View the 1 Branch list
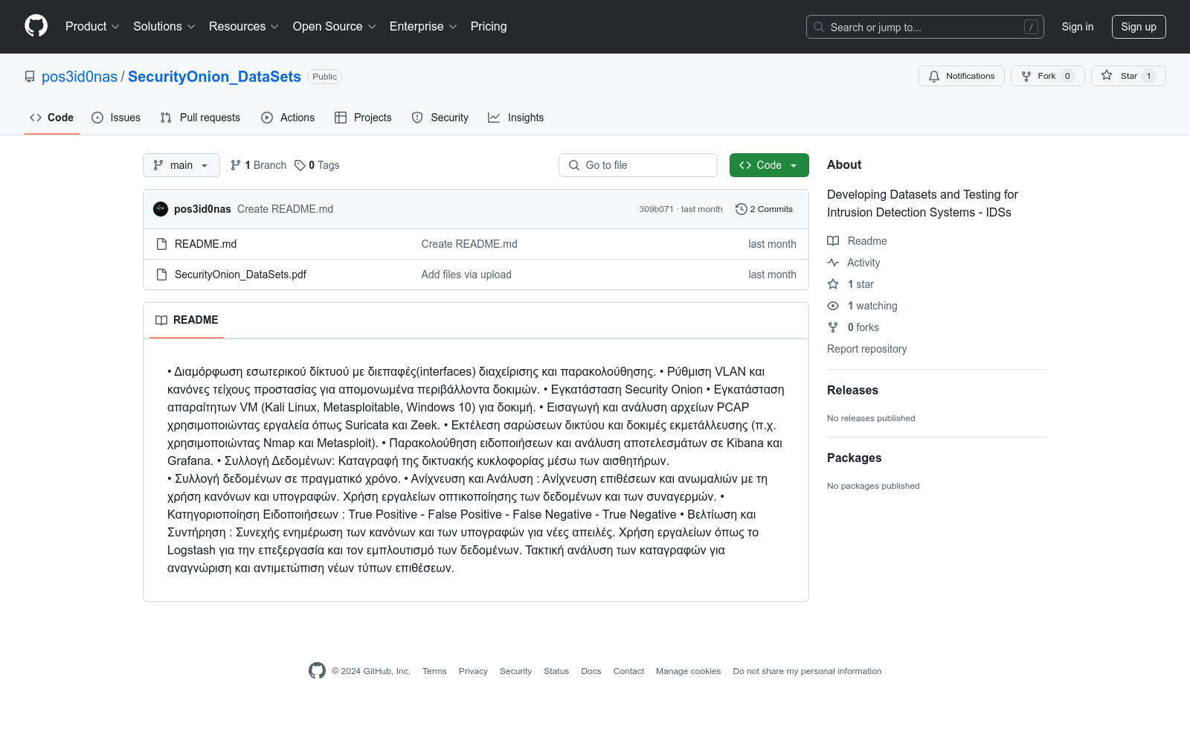1190x744 pixels. [258, 165]
